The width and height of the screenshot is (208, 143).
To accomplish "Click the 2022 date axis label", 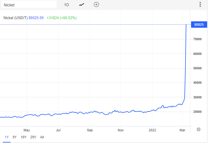I will (152, 130).
